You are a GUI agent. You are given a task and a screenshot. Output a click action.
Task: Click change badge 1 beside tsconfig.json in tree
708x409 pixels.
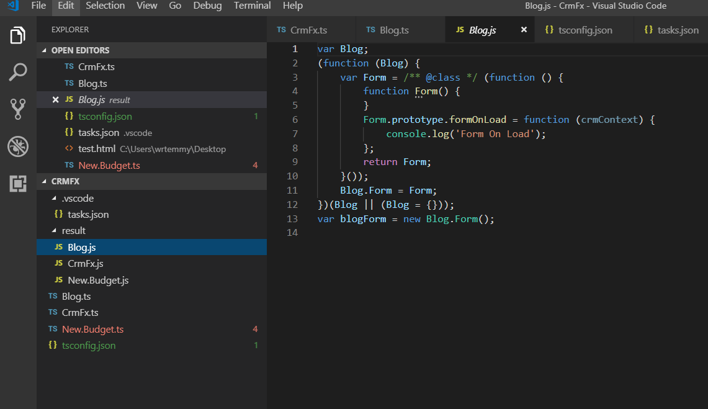256,345
